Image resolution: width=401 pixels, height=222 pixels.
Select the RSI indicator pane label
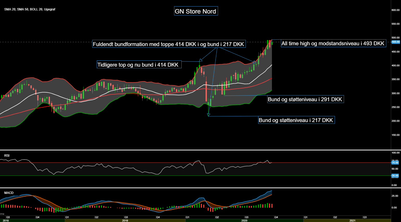pyautogui.click(x=7, y=156)
